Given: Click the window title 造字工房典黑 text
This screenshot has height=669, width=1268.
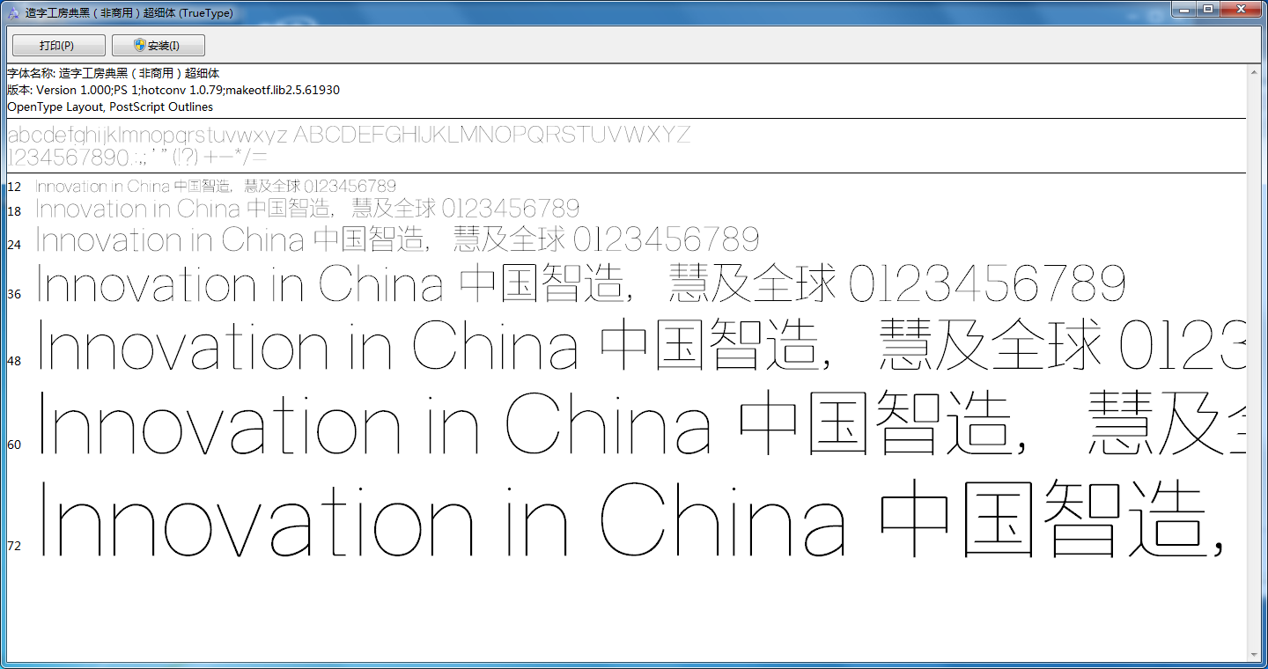Looking at the screenshot, I should [129, 13].
